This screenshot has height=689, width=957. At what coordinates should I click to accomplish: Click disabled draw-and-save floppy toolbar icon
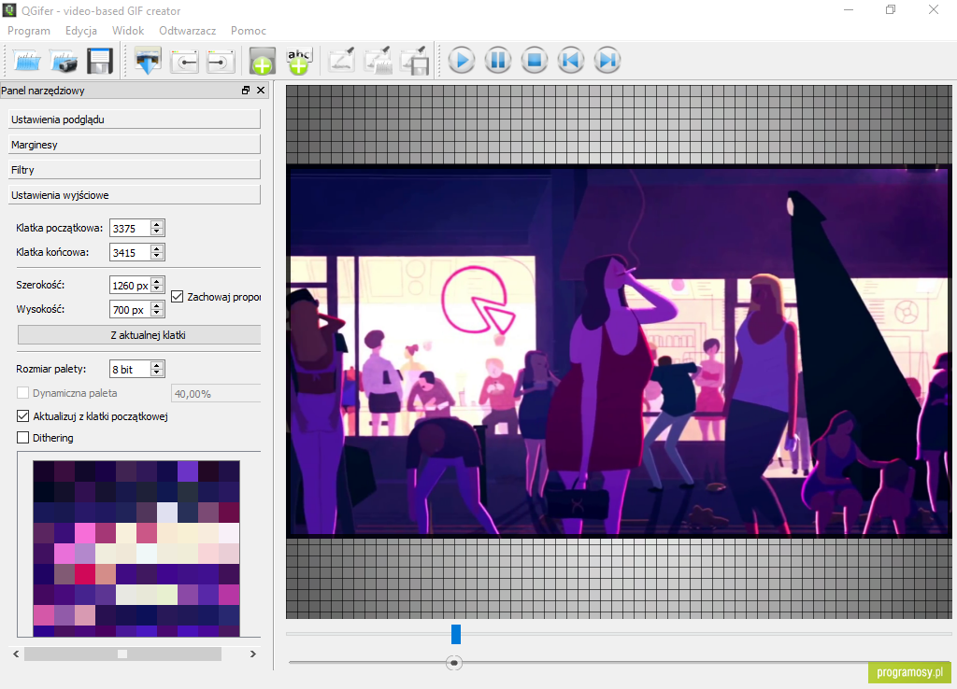pos(414,61)
